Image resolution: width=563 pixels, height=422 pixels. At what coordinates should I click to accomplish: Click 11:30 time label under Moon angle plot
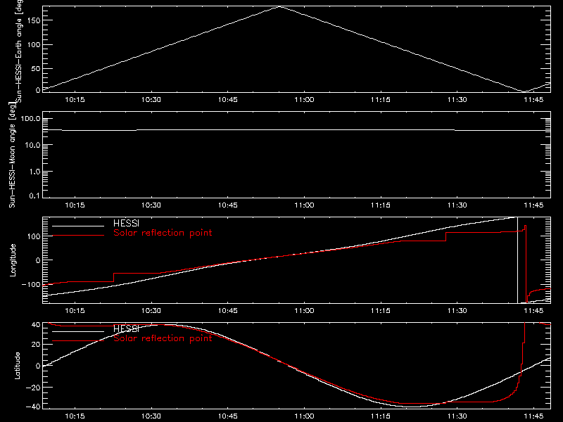tap(457, 205)
